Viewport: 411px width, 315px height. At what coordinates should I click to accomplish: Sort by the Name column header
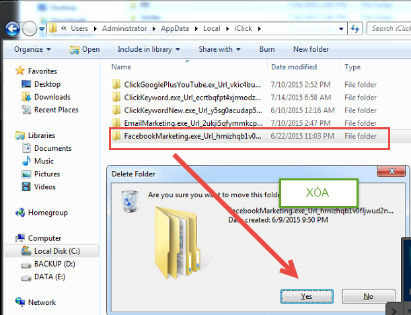click(121, 67)
